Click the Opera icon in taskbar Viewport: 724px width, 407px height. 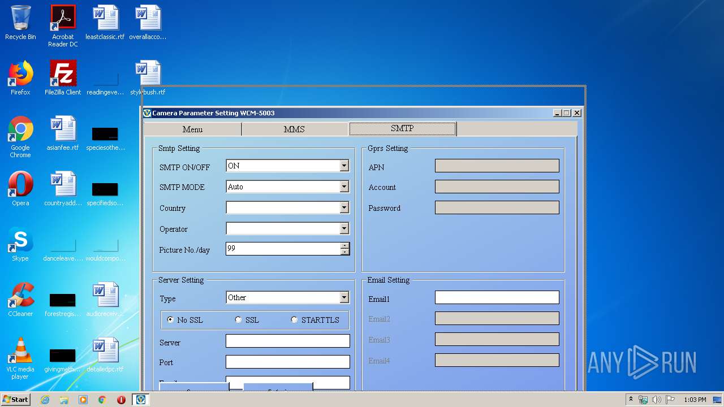(x=121, y=400)
